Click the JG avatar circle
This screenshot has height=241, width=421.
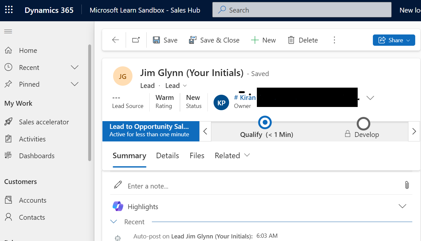[x=123, y=76]
